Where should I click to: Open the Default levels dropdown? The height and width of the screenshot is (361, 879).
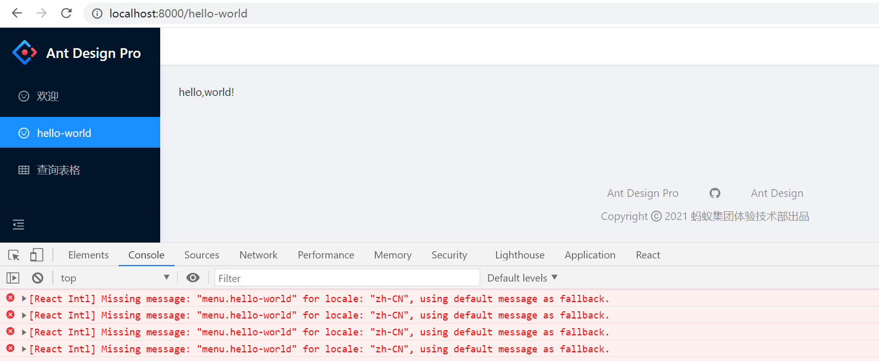click(522, 278)
